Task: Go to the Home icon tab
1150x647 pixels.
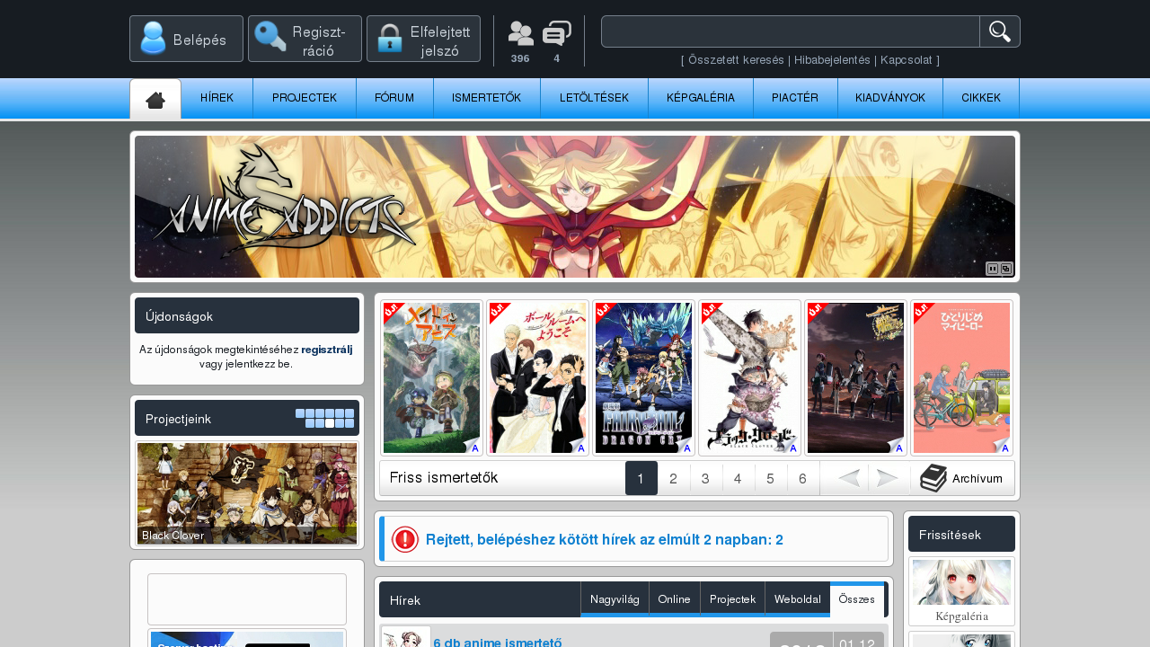Action: 155,99
